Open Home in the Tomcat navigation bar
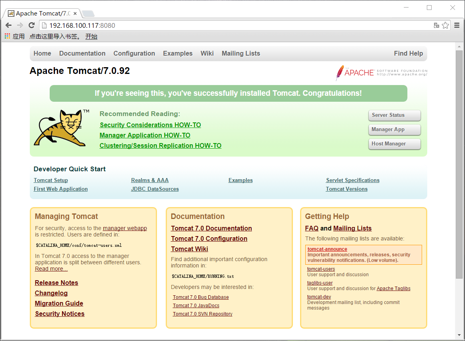 (x=43, y=53)
